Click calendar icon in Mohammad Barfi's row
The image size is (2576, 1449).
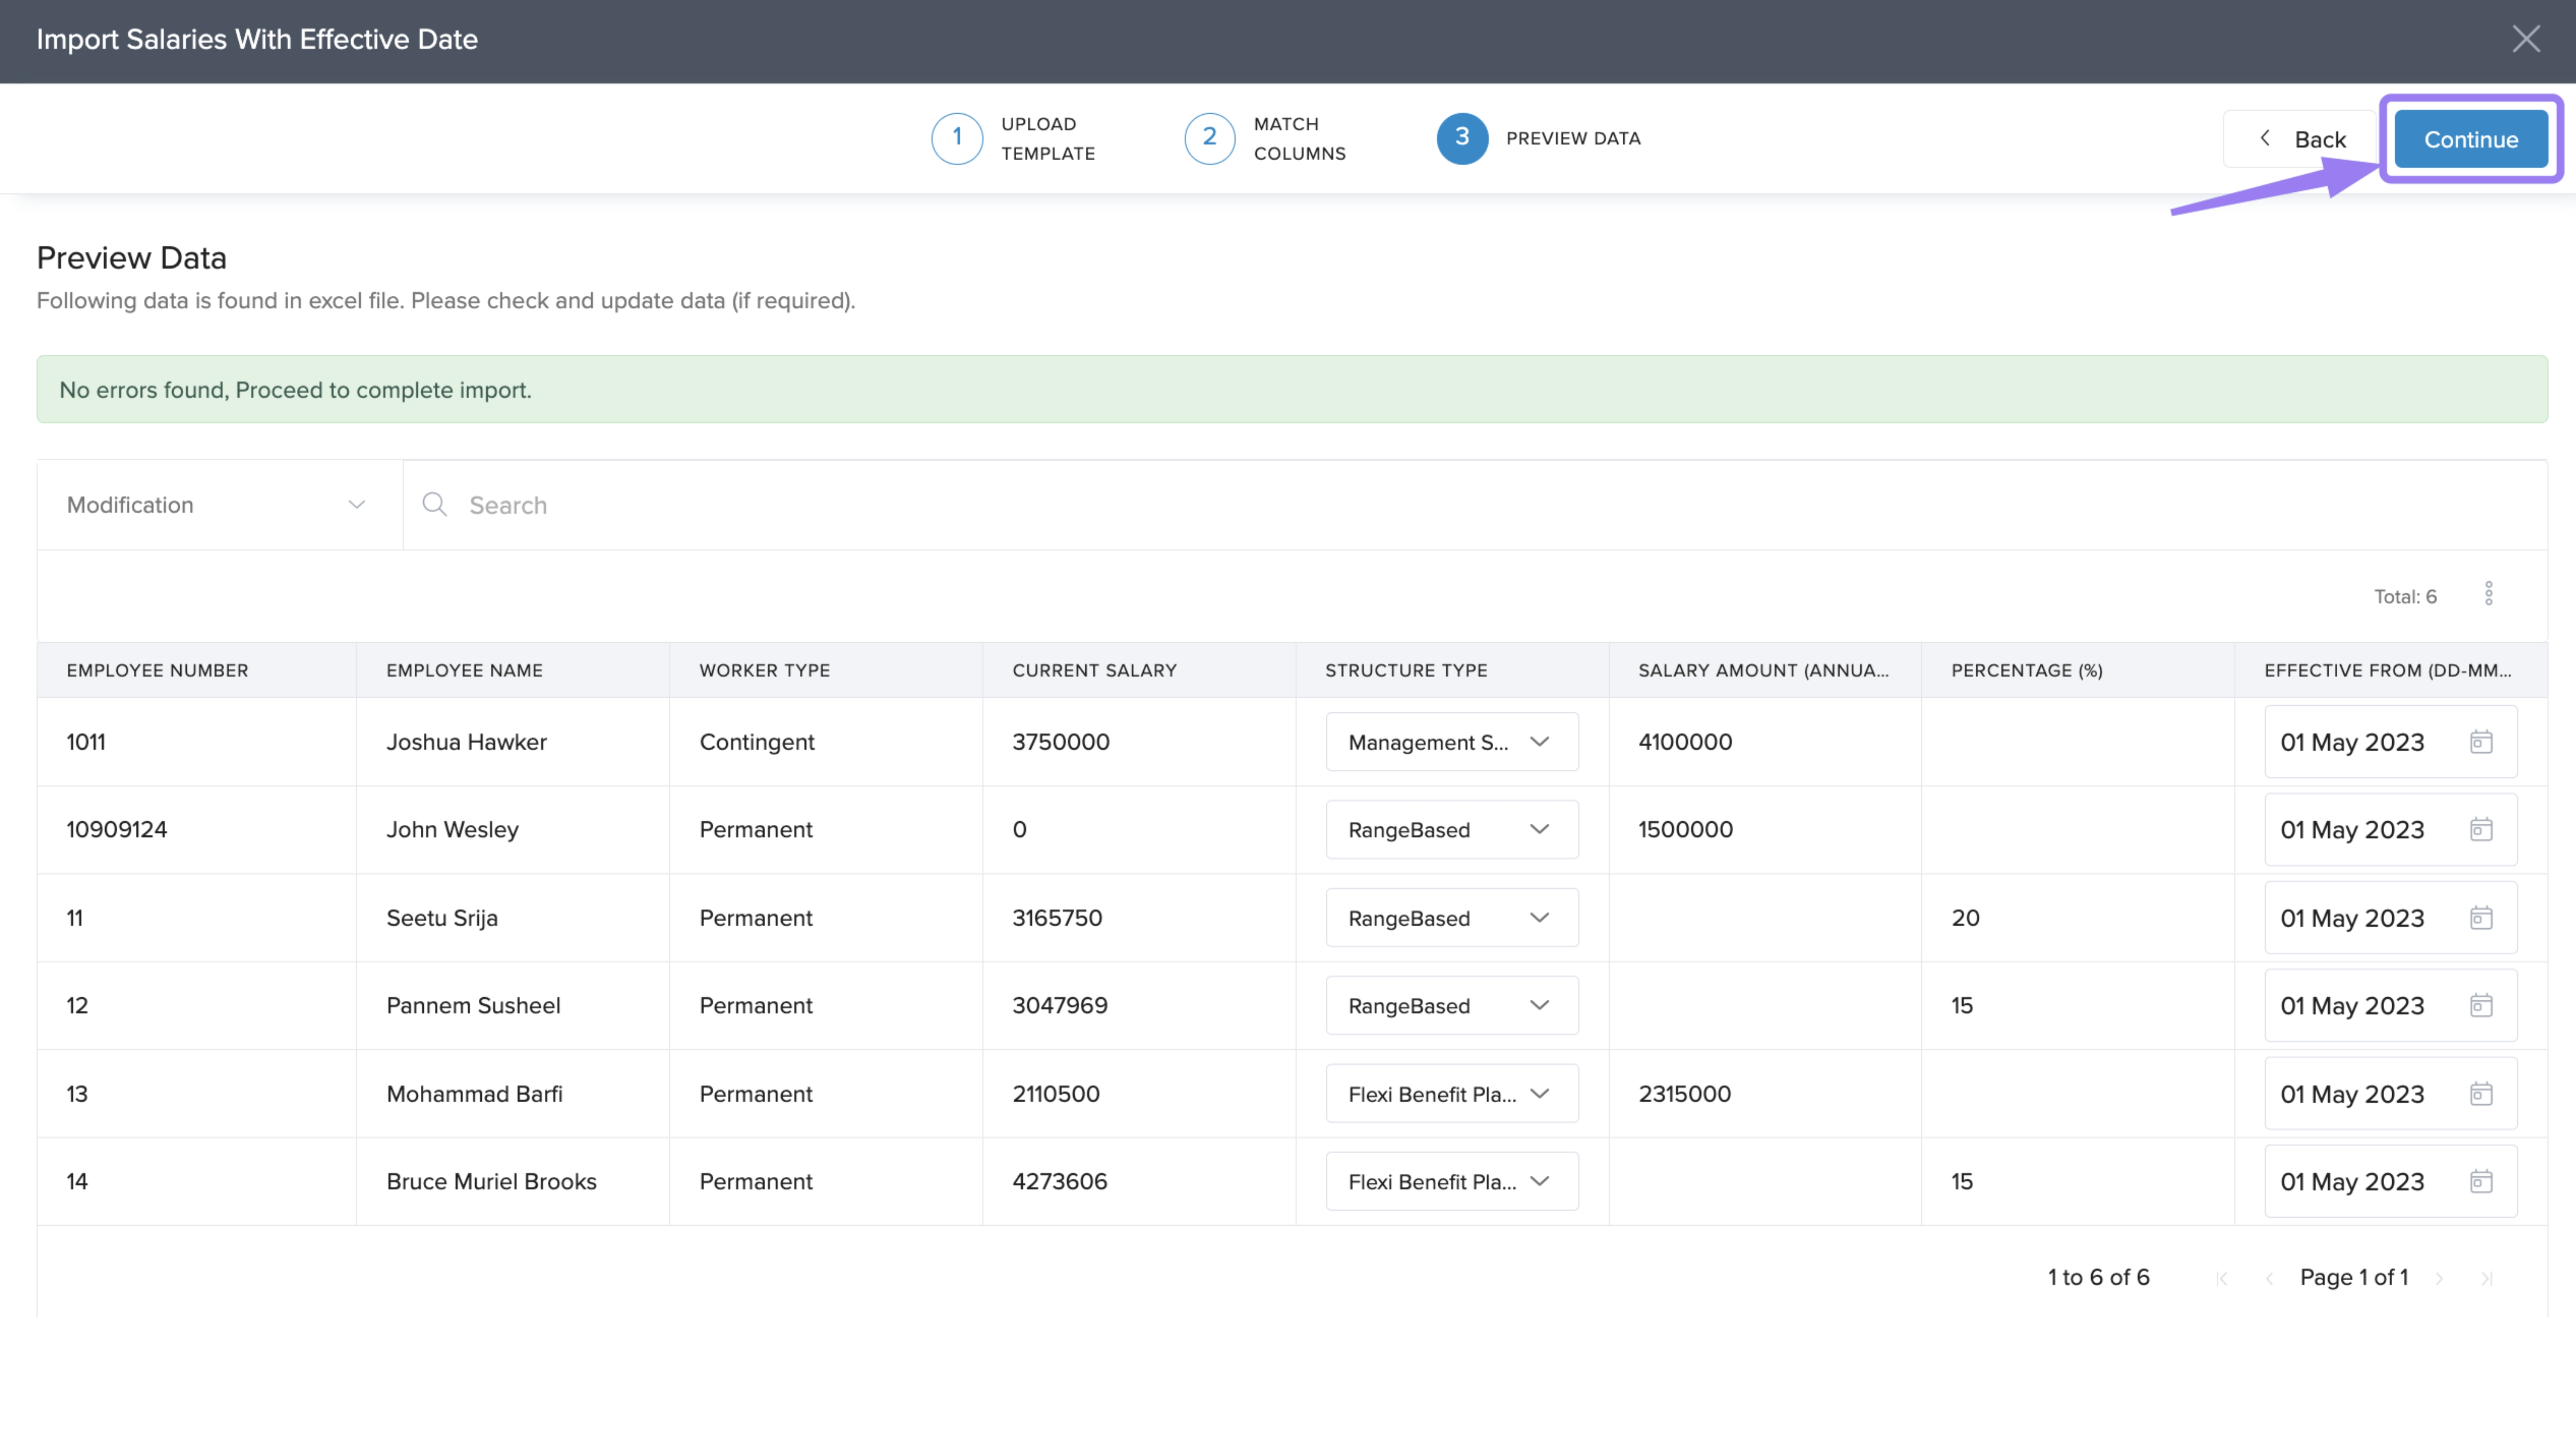point(2481,1093)
